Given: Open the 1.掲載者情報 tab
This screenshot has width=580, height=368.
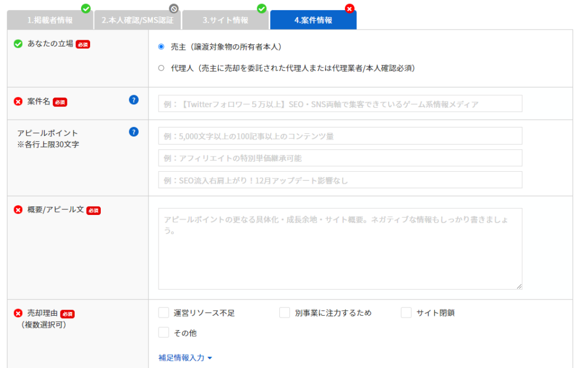Looking at the screenshot, I should tap(50, 20).
